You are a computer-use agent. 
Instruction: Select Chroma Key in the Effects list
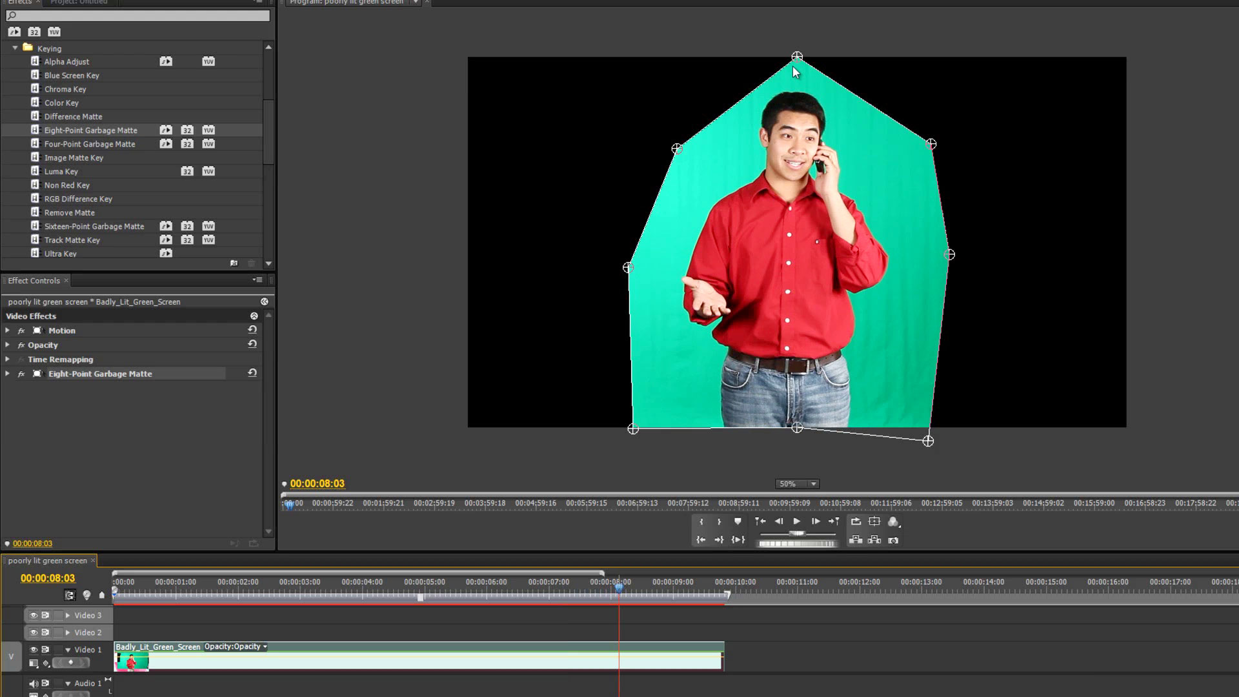(66, 89)
